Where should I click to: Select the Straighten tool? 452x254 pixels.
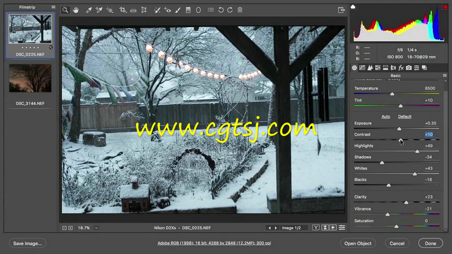133,10
